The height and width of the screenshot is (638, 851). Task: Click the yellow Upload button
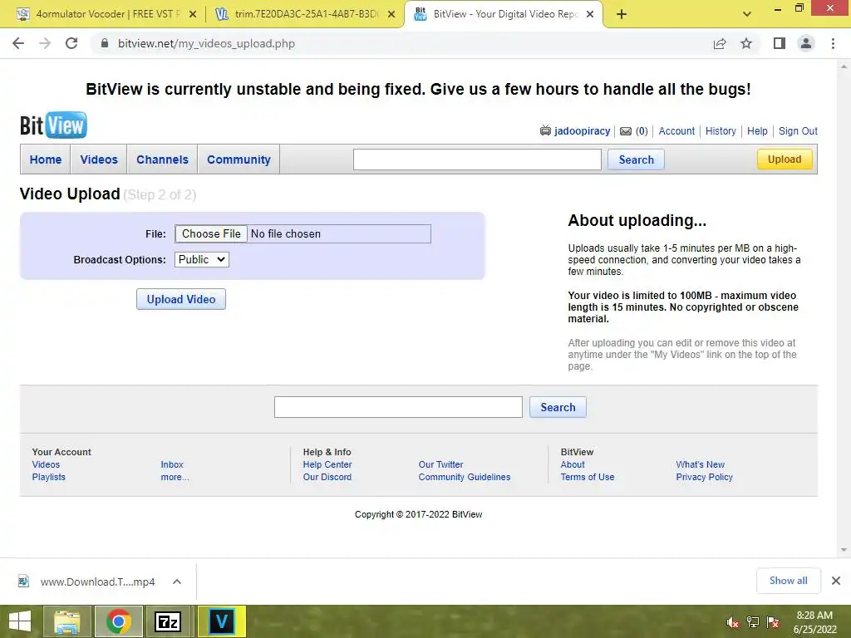(x=785, y=159)
